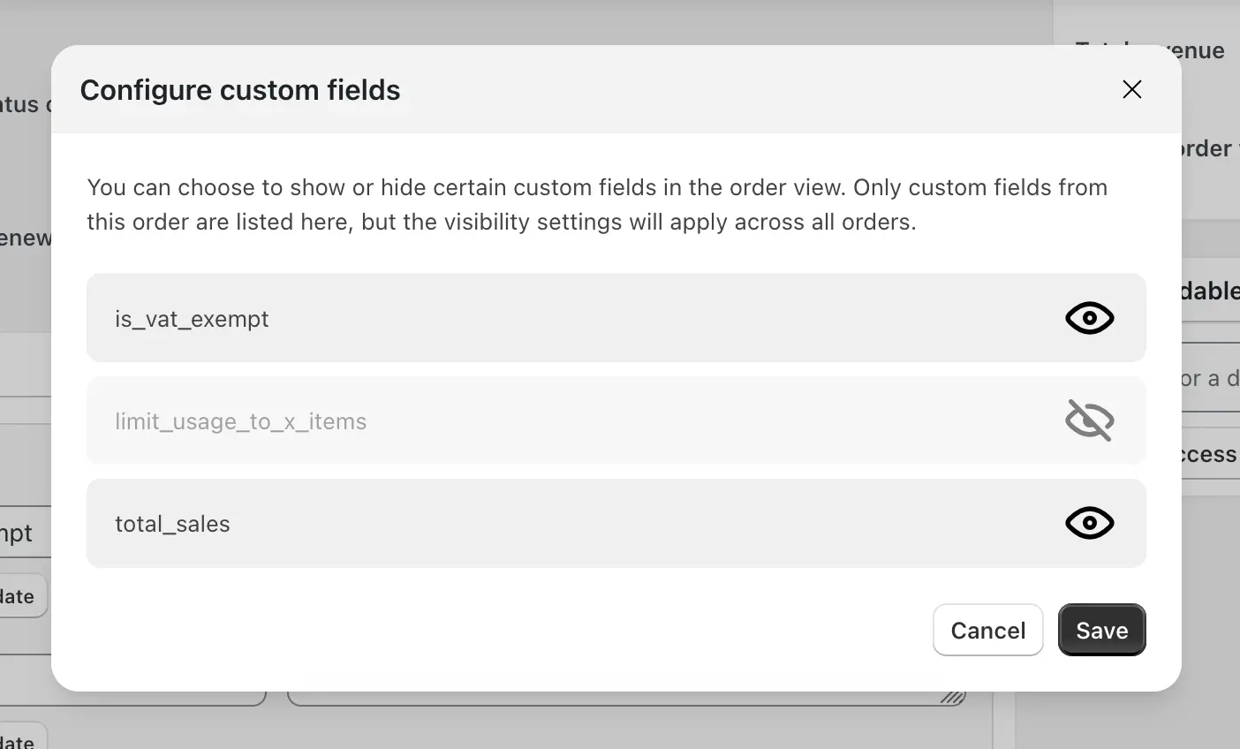This screenshot has width=1240, height=749.
Task: Cancel the custom fields configuration
Action: pyautogui.click(x=987, y=630)
